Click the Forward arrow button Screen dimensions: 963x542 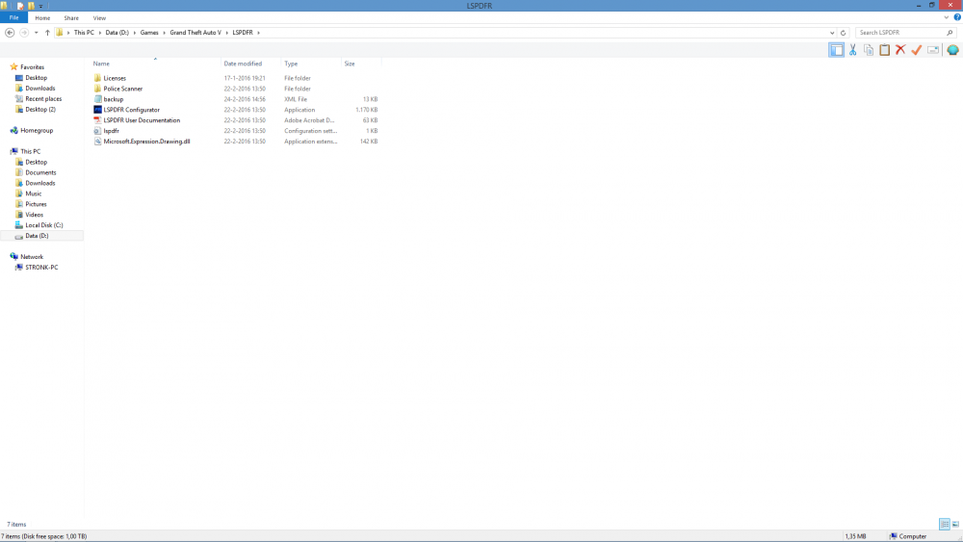click(x=24, y=33)
